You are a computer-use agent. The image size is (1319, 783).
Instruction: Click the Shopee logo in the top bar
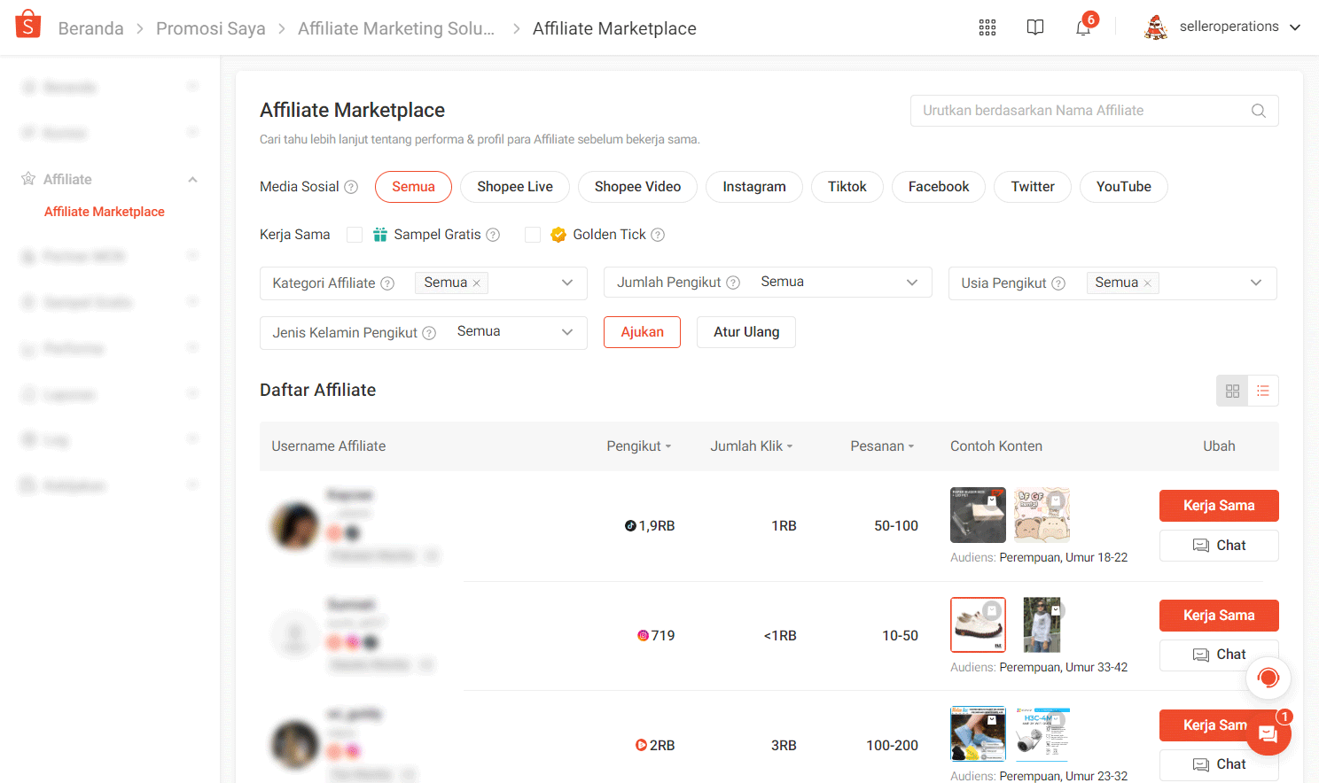26,25
